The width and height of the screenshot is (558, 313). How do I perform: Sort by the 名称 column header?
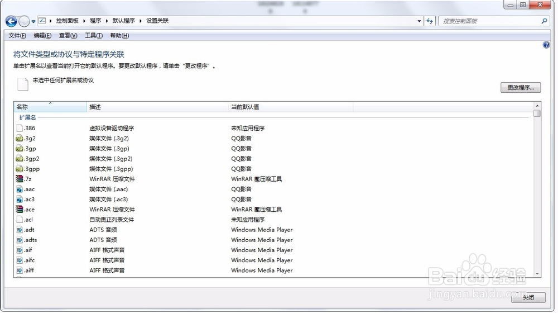(x=50, y=107)
